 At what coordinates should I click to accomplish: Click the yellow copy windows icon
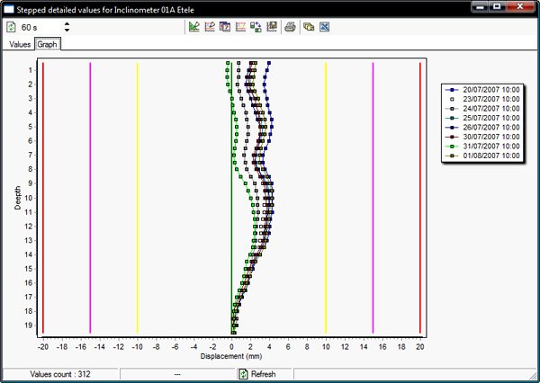pos(309,27)
